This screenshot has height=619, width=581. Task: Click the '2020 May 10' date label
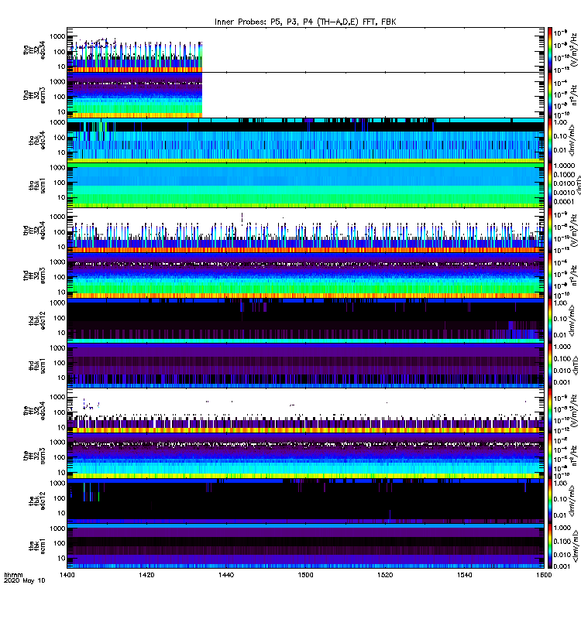coord(25,580)
